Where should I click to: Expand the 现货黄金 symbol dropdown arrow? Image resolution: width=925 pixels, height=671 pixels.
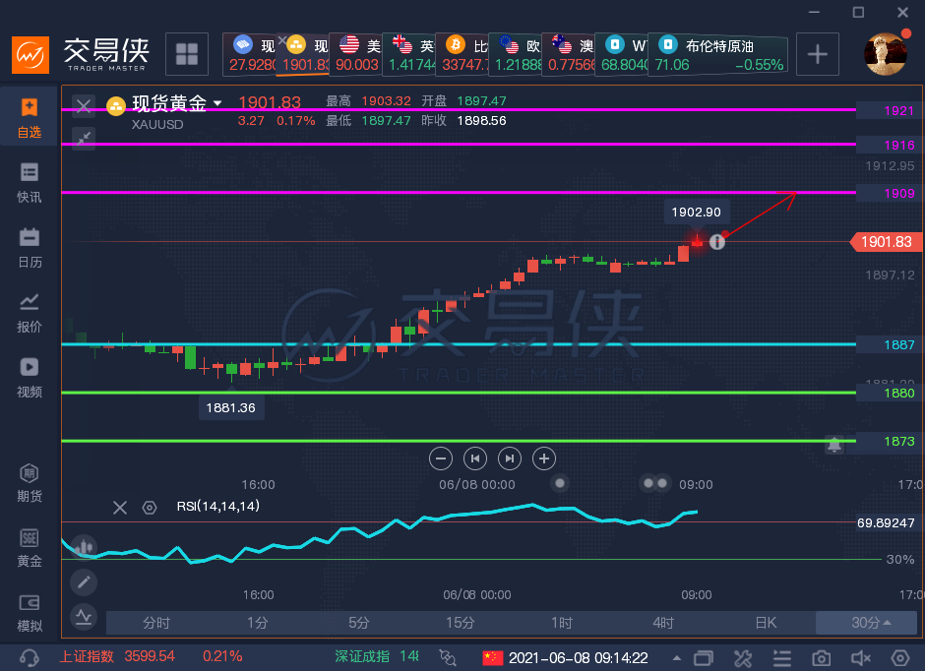click(x=217, y=103)
